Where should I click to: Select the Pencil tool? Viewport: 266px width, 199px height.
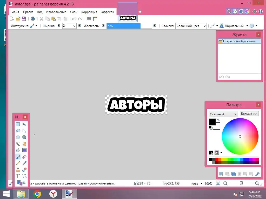point(18,163)
